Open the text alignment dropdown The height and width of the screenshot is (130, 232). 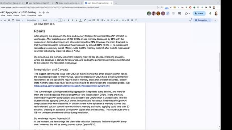(x=103, y=20)
